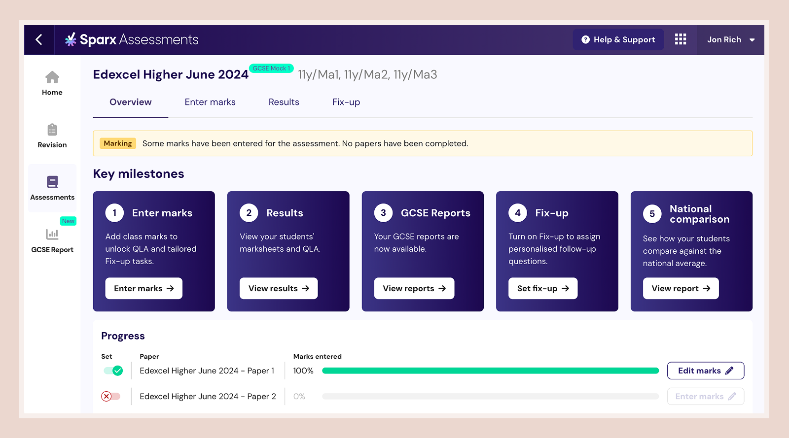Viewport: 789px width, 438px height.
Task: Click the step 3 circle on GCSE Reports card
Action: coord(383,213)
